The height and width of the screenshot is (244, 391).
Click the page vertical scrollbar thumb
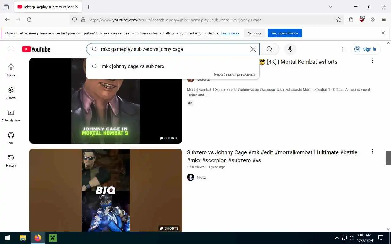388,158
